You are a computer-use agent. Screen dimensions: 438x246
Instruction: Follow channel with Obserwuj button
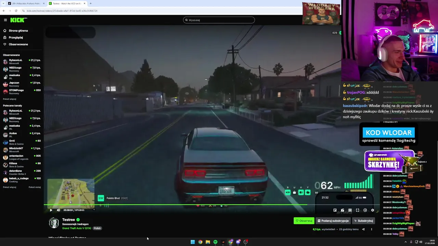304,221
